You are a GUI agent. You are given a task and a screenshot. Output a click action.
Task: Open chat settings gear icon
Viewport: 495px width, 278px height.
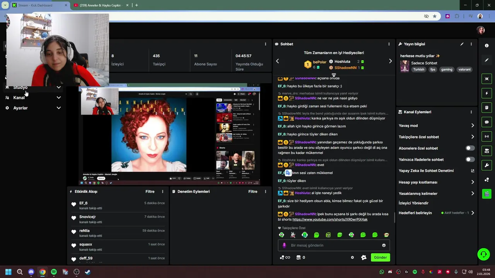(x=352, y=258)
